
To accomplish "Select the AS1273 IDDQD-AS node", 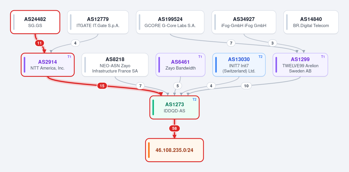I will click(174, 107).
